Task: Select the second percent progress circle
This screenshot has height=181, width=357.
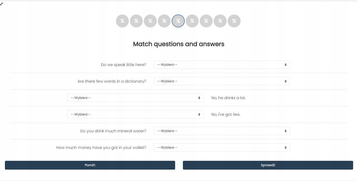Action: tap(136, 21)
